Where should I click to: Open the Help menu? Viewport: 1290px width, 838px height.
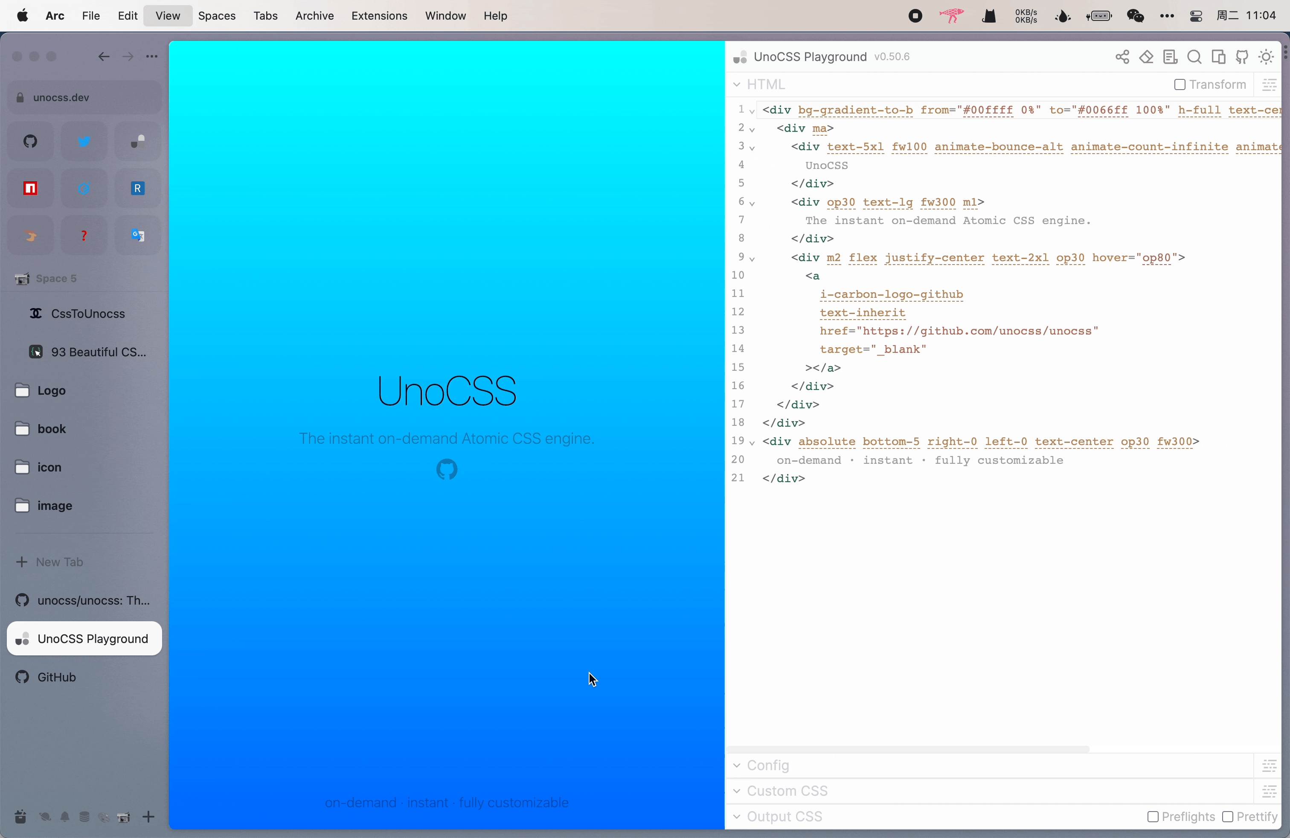point(495,16)
